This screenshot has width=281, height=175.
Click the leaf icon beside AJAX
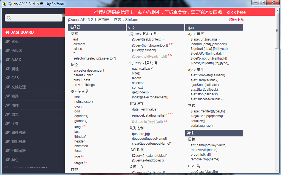(7, 60)
